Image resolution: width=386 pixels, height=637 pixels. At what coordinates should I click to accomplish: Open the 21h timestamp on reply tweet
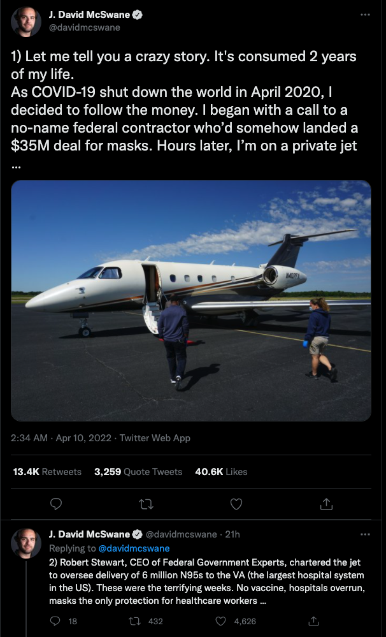click(232, 534)
